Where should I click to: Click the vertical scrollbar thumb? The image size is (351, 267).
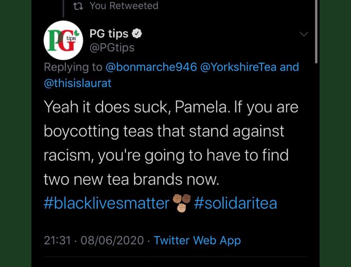click(316, 31)
